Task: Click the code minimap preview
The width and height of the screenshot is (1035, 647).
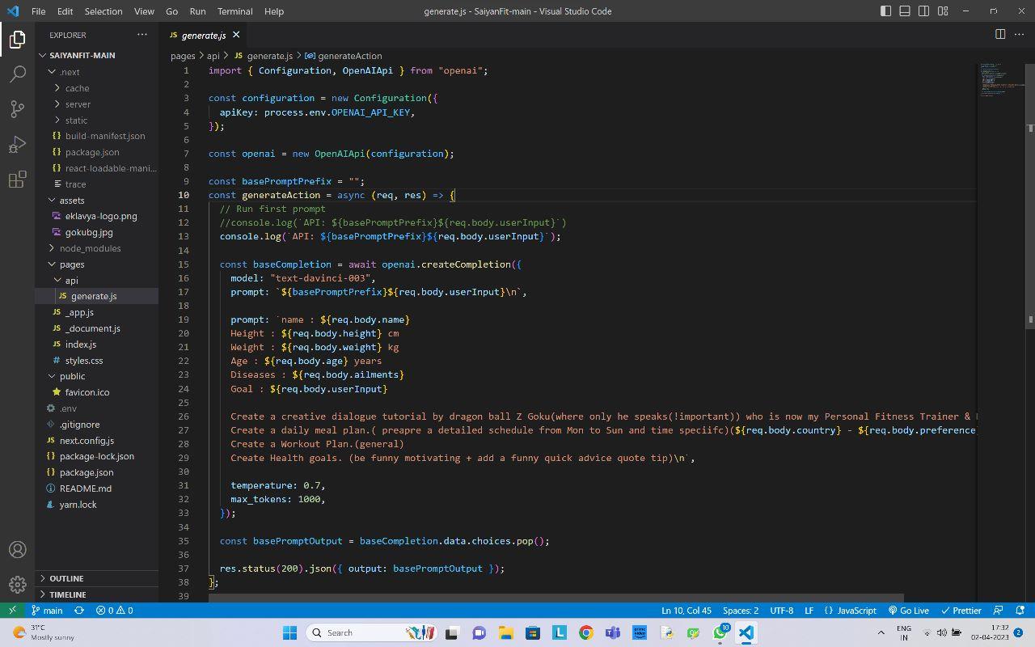Action: pos(1003,79)
